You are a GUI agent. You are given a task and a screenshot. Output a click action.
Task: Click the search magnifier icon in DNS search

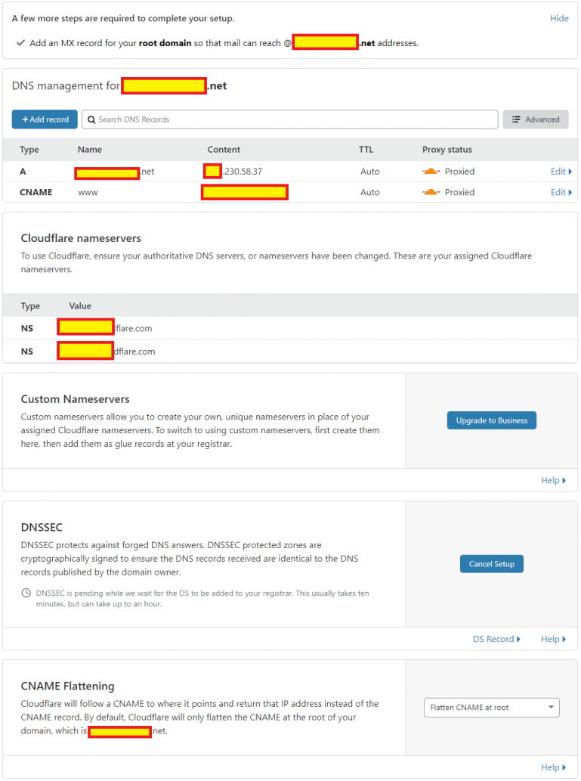[92, 119]
